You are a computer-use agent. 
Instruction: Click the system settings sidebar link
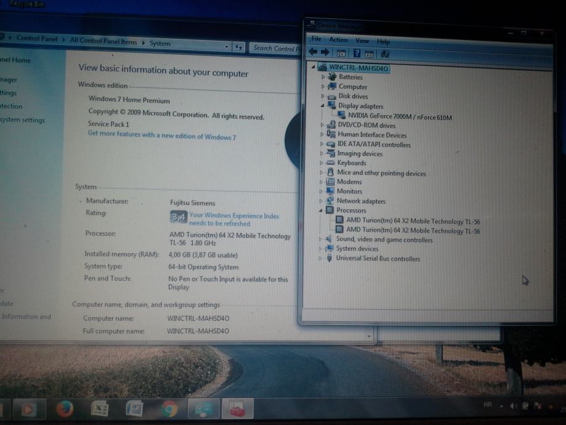click(x=22, y=119)
